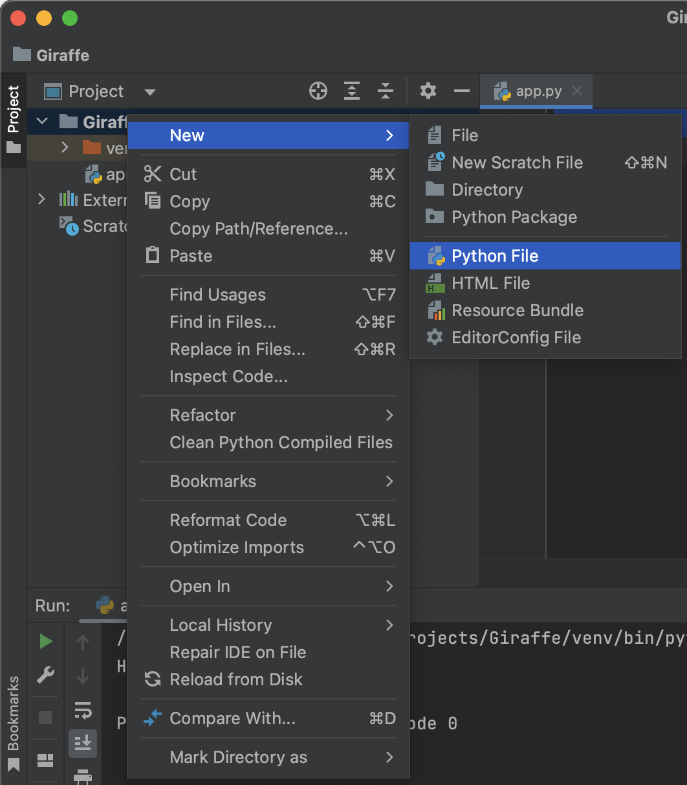Click the up arrow in Run panel

click(x=83, y=643)
